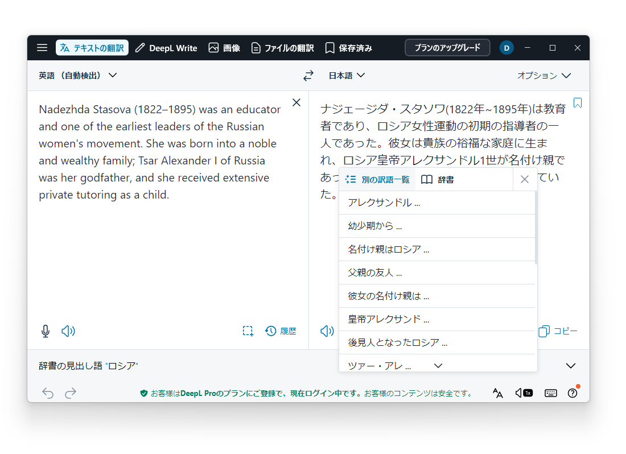Open the オプション dropdown
626x454 pixels.
point(543,75)
